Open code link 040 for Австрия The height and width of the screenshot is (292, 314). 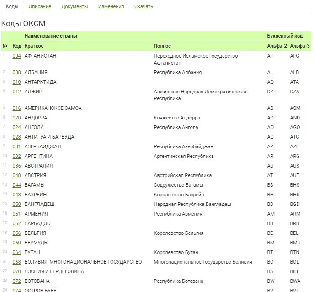pos(16,175)
